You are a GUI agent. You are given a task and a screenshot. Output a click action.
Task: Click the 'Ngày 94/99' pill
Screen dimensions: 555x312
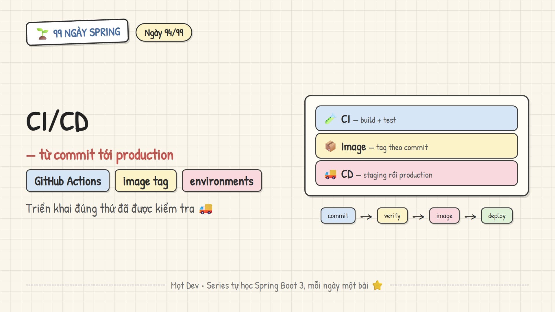point(164,32)
